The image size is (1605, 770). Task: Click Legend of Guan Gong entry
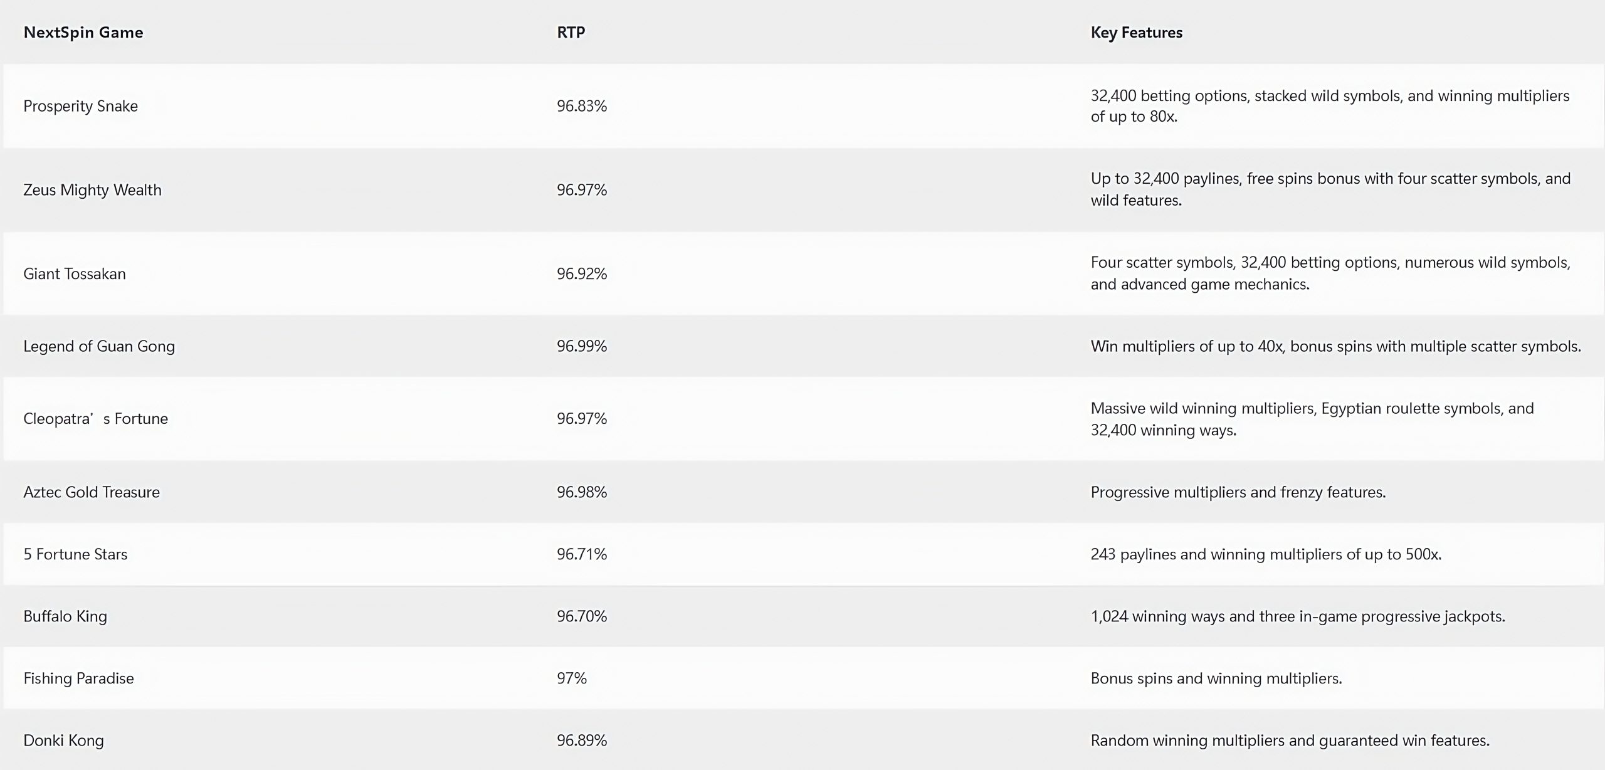(99, 346)
